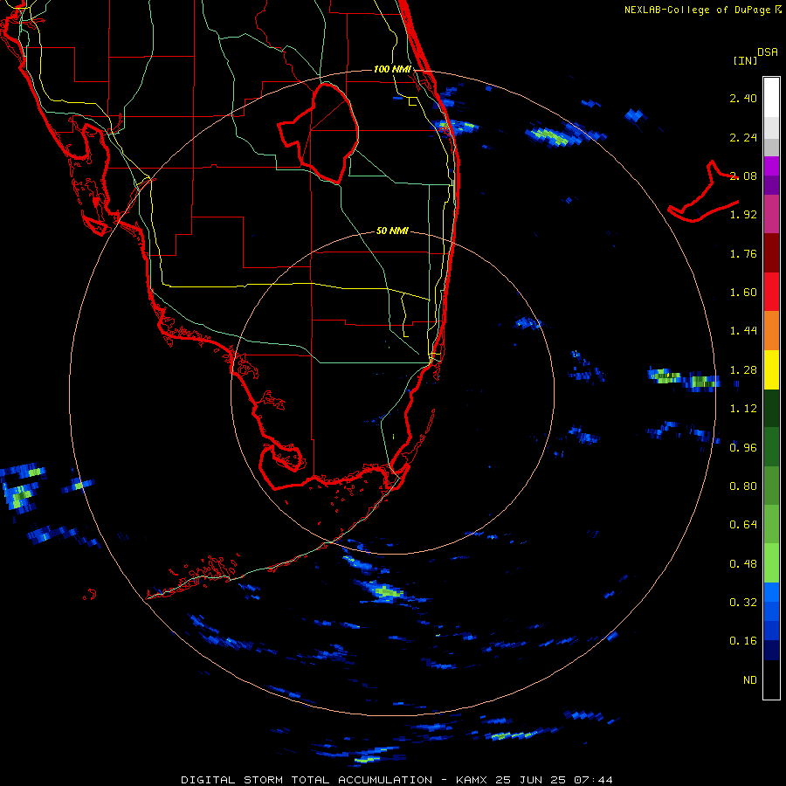Select the brightest green 0.48 legend swatch
Image resolution: width=786 pixels, height=786 pixels.
pos(771,563)
